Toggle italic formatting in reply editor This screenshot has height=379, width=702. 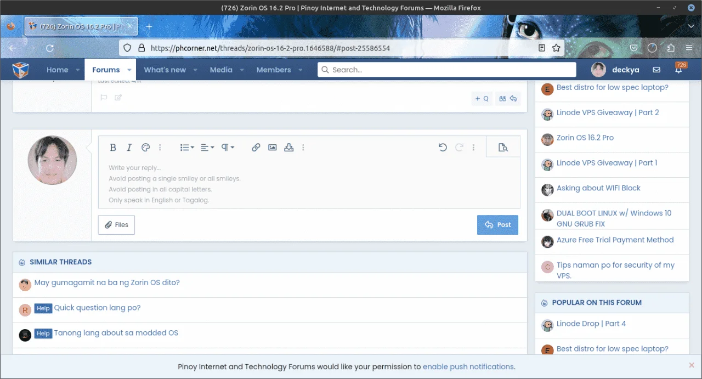click(129, 148)
